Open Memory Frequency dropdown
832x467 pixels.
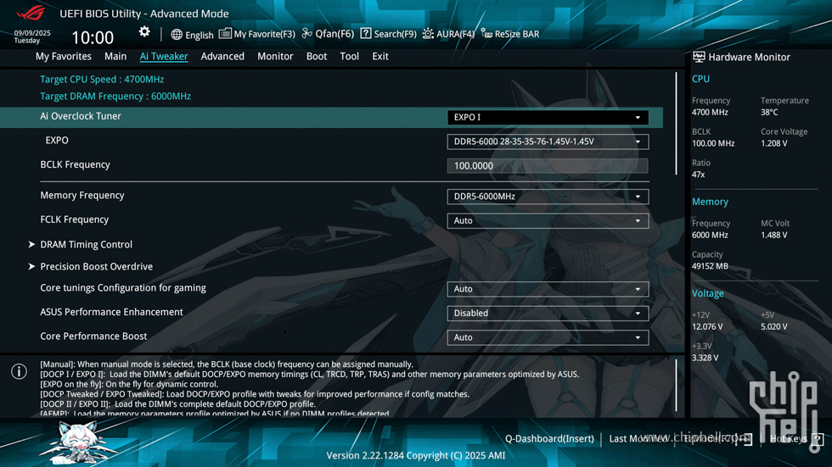pos(548,197)
